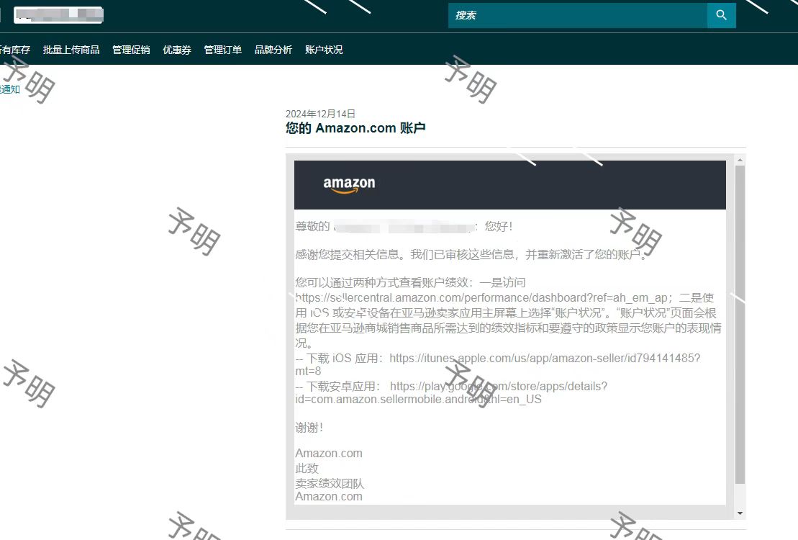Click the heading 您的 Amazon.com 账户
798x540 pixels.
coord(355,128)
